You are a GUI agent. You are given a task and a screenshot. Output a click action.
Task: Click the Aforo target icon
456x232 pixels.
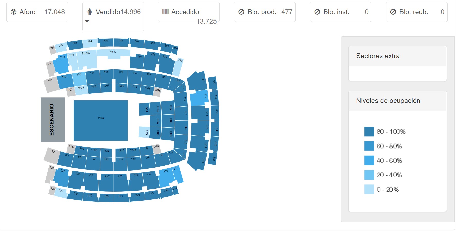point(14,12)
